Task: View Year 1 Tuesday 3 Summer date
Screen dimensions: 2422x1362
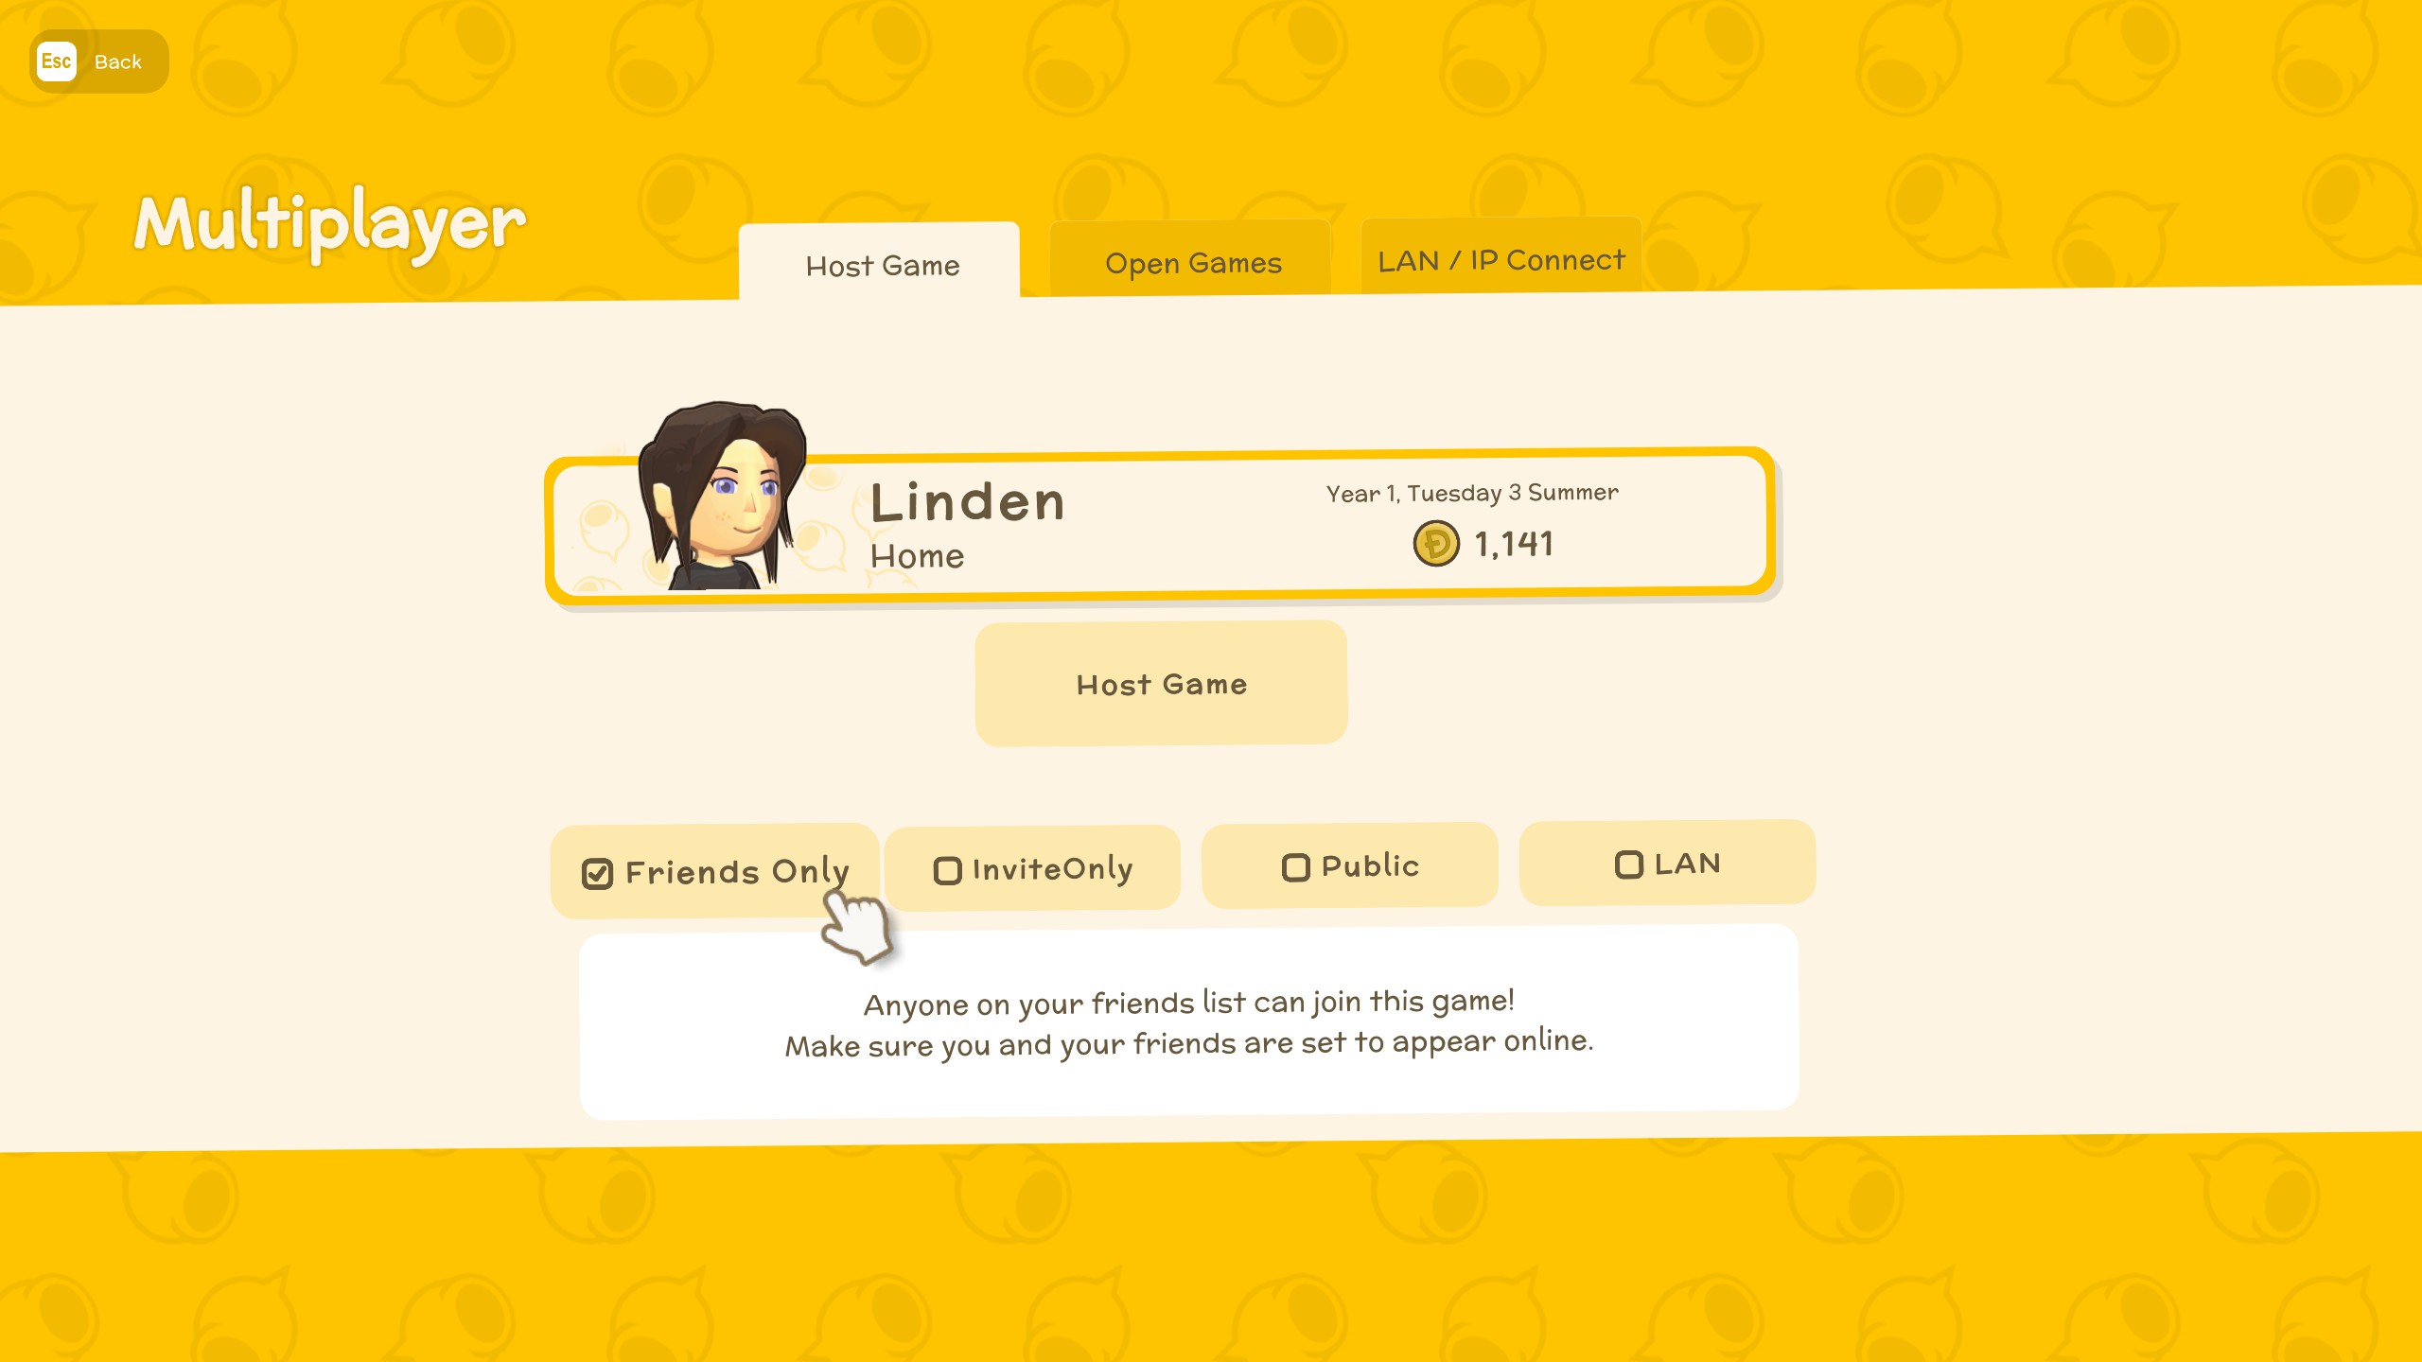Action: 1472,491
